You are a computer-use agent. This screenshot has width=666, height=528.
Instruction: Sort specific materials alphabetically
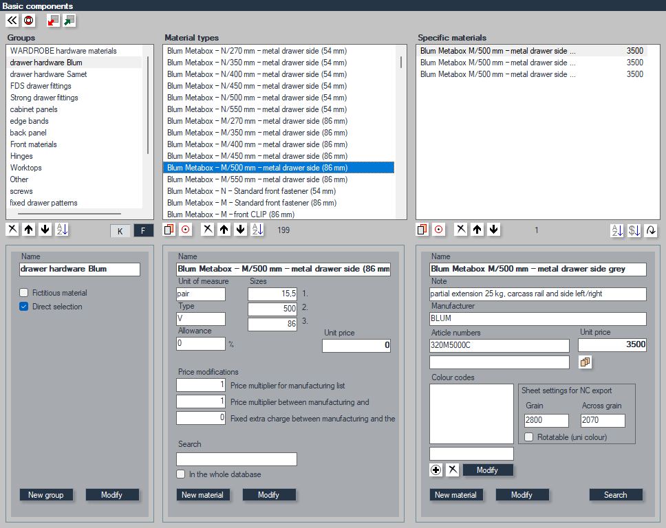click(x=616, y=230)
